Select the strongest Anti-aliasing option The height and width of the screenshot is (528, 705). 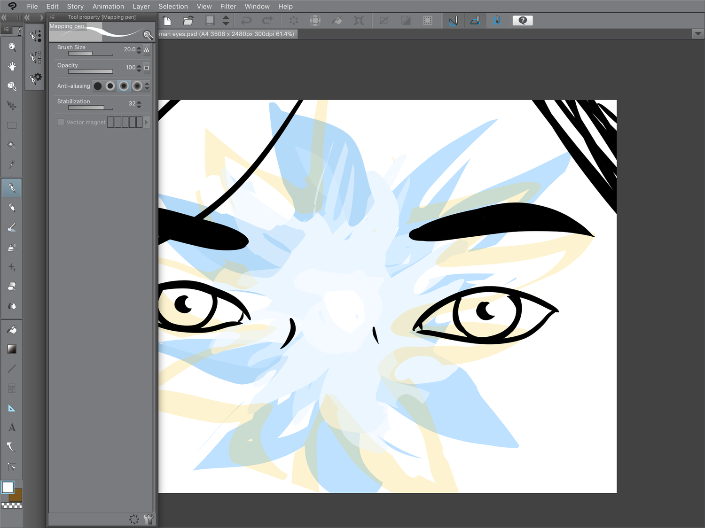136,85
